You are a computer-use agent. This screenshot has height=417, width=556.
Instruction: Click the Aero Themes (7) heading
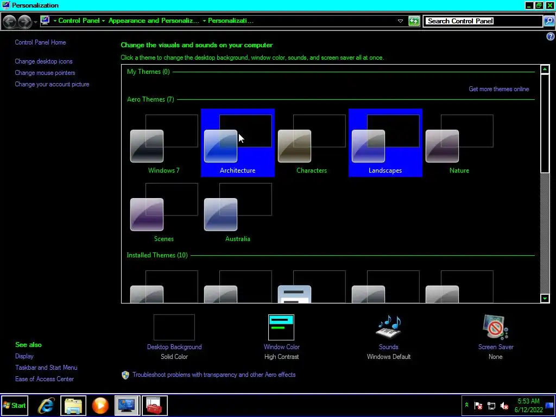(x=150, y=99)
